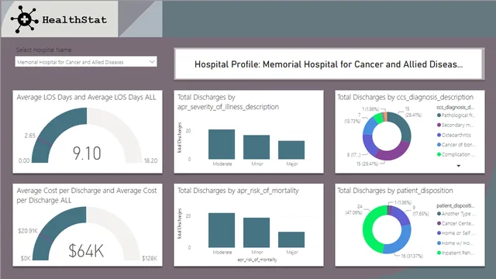Click the 18.20 maximum label on LOS gauge
Image resolution: width=496 pixels, height=279 pixels.
click(150, 160)
